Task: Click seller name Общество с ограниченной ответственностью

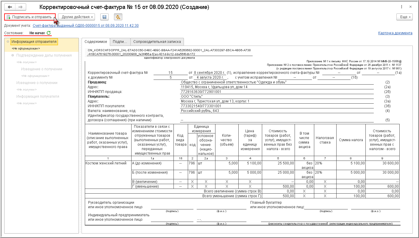Action: (234, 82)
